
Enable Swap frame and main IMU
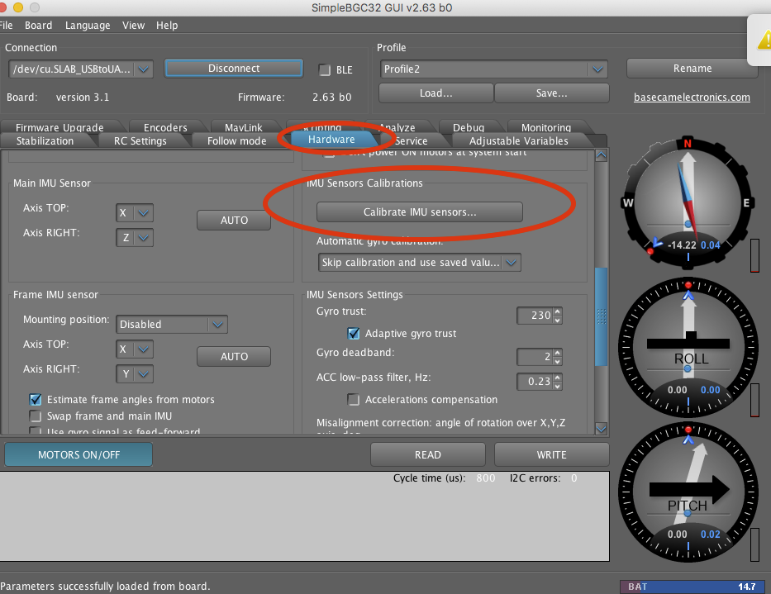[36, 416]
